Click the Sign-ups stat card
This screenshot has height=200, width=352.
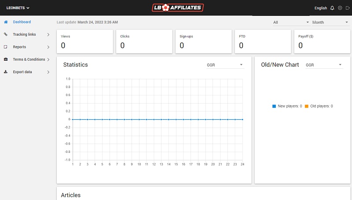204,41
